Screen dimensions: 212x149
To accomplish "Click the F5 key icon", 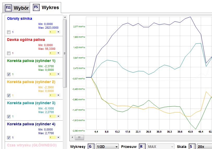I will click(36, 7).
